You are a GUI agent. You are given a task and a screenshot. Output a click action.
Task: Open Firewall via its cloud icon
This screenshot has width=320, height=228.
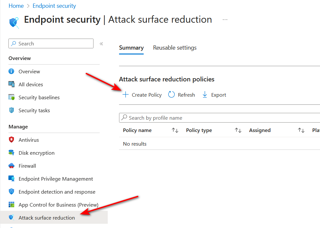[11, 166]
